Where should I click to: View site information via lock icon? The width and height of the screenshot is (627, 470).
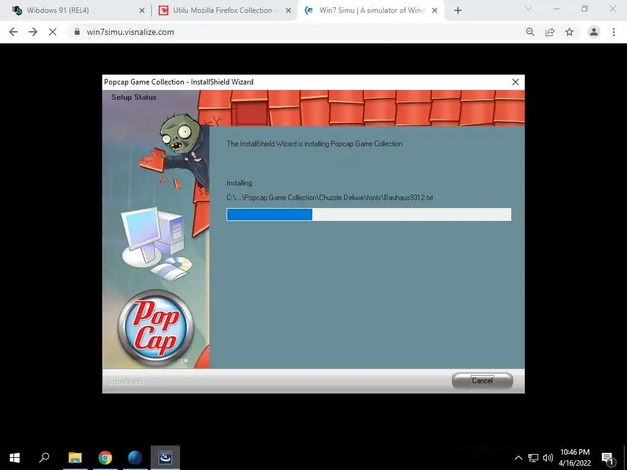[77, 32]
